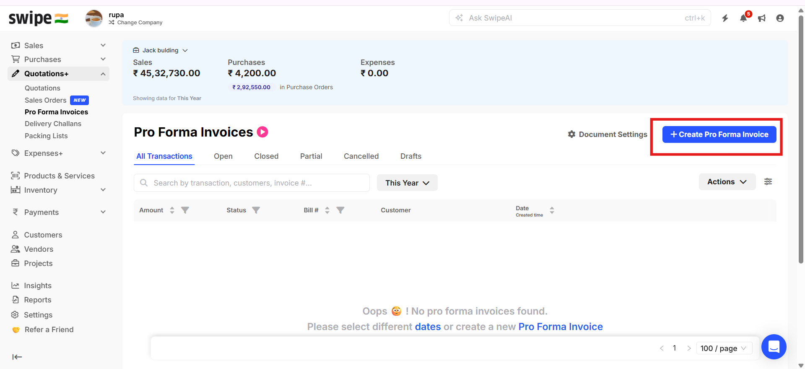The image size is (805, 369).
Task: Open Delivery Challans in the sidebar
Action: click(53, 124)
